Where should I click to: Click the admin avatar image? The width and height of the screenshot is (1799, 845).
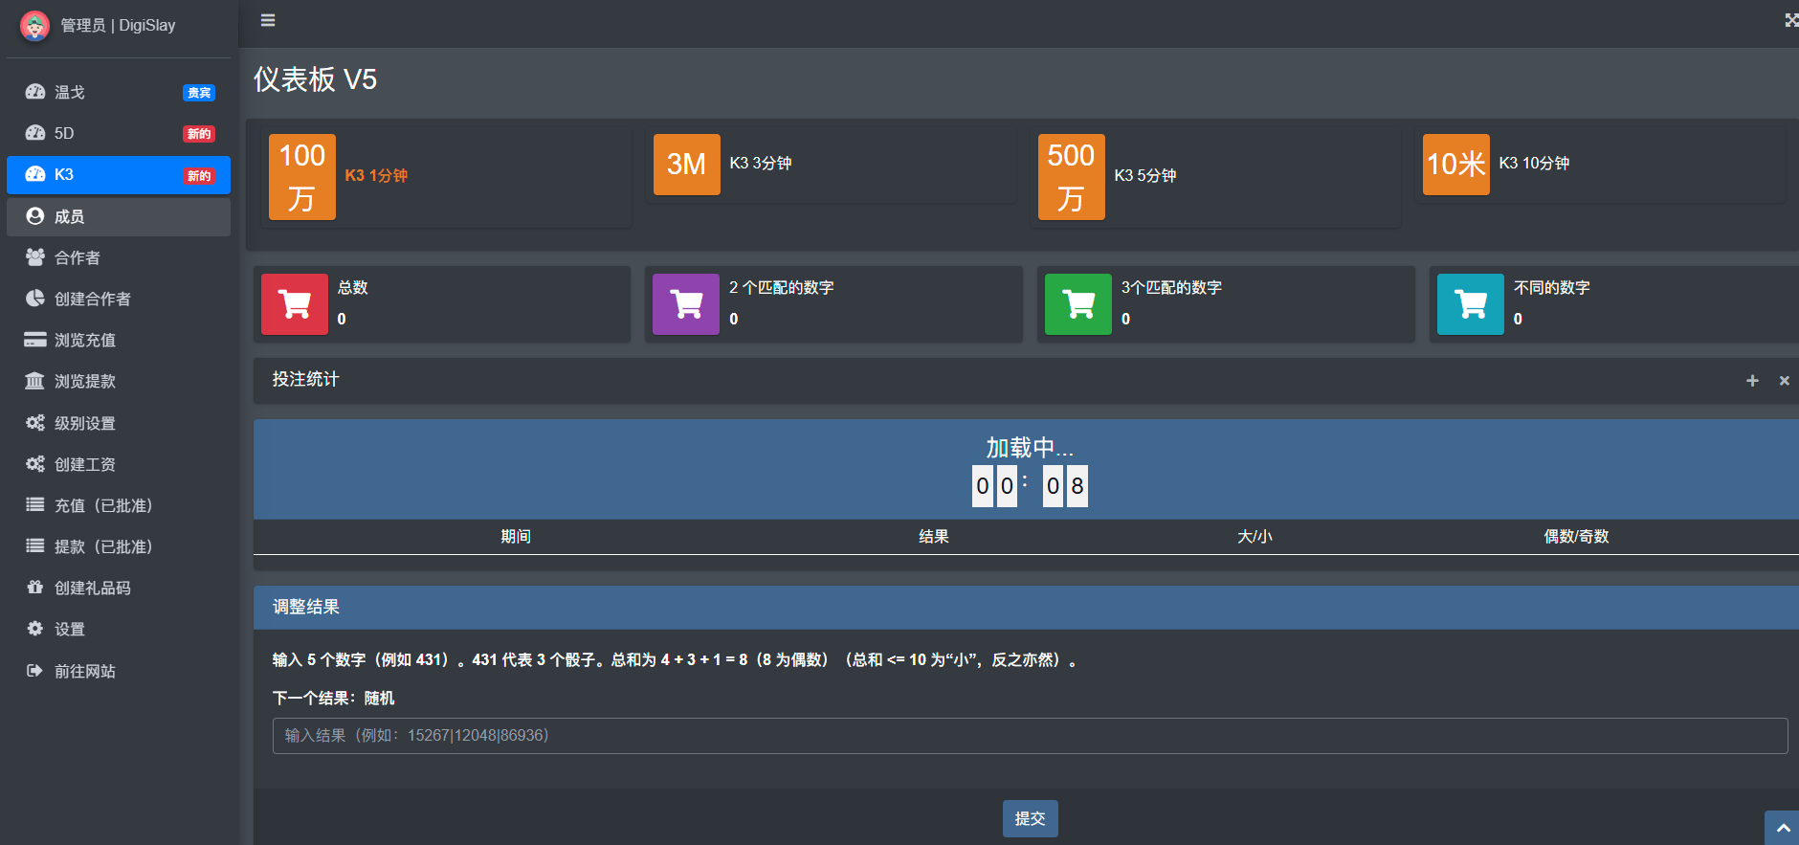click(34, 26)
